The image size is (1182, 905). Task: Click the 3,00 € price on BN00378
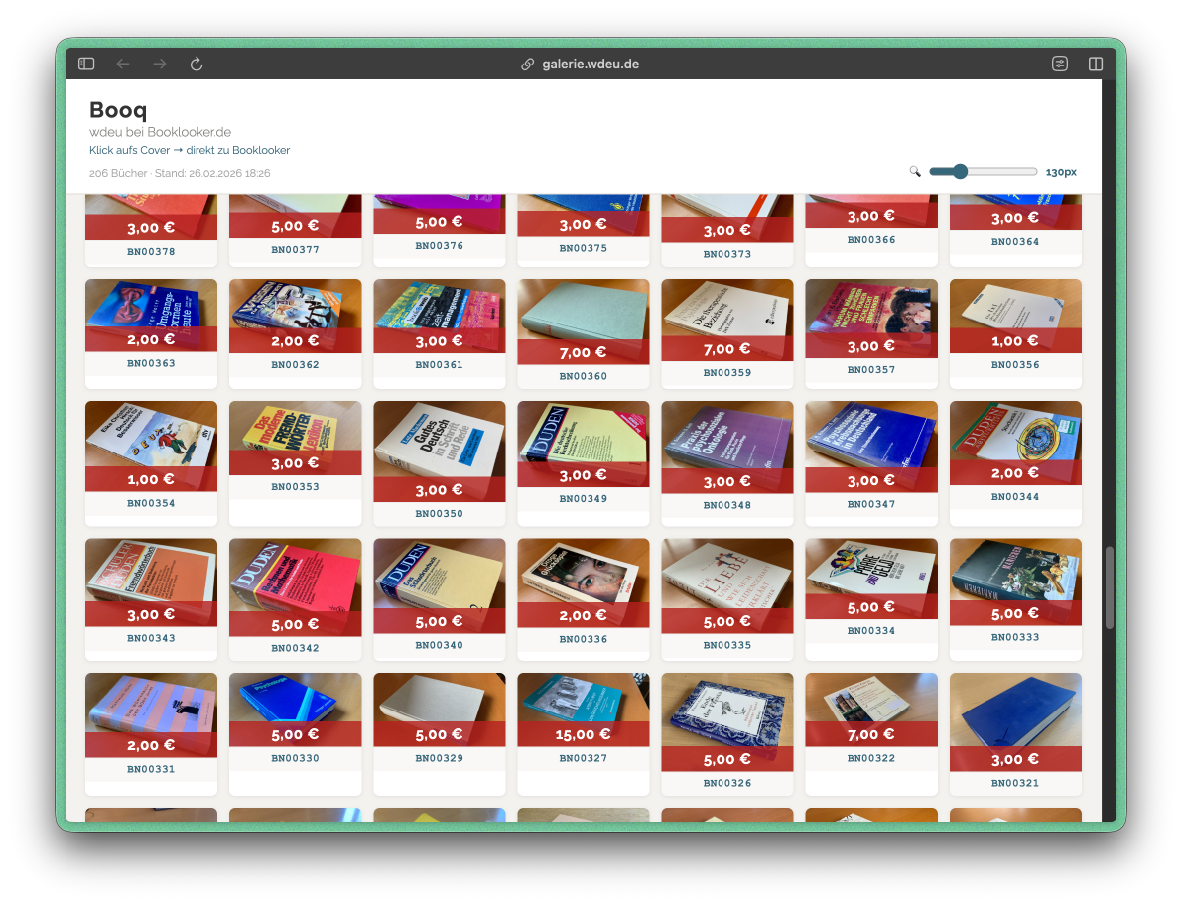coord(151,228)
